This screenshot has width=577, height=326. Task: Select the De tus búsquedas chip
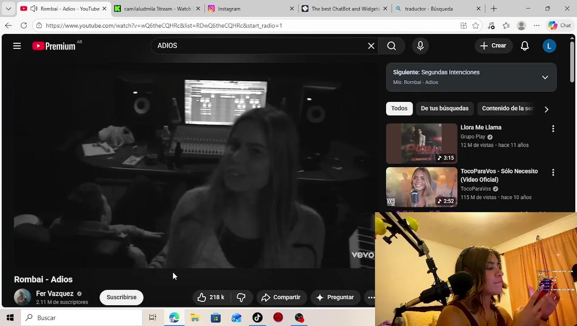click(445, 108)
